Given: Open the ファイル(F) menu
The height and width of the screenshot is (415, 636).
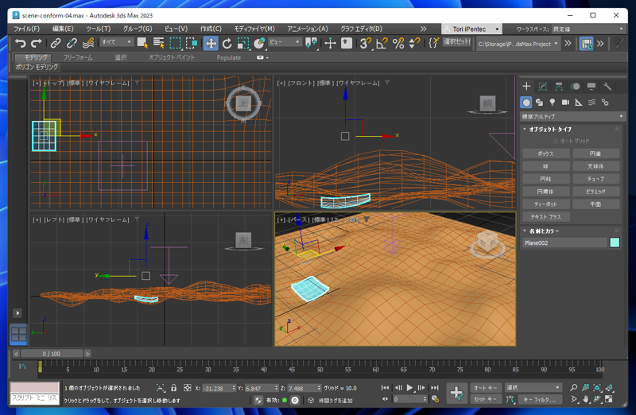Looking at the screenshot, I should point(27,29).
